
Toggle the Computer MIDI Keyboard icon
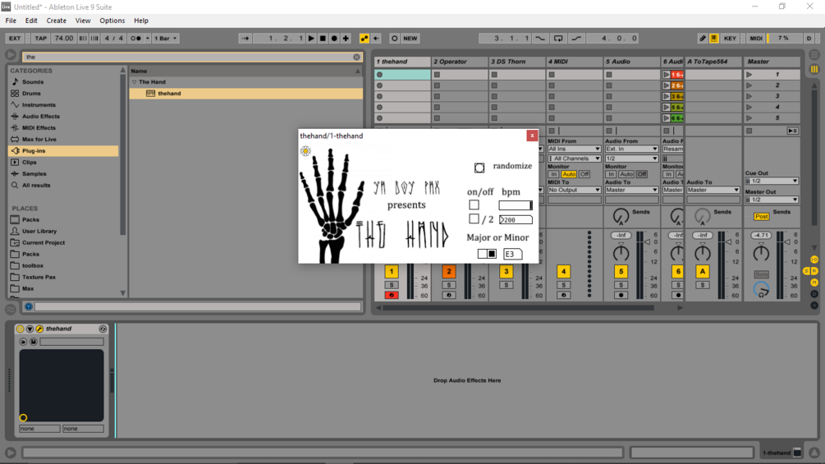coord(714,39)
